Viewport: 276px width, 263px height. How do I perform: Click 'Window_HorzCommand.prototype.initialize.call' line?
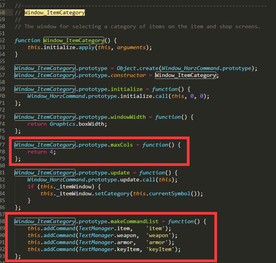coord(118,96)
